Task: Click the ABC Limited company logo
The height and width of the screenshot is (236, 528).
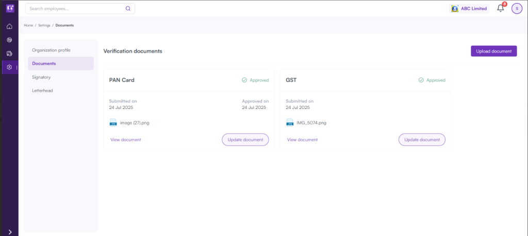Action: pyautogui.click(x=455, y=9)
